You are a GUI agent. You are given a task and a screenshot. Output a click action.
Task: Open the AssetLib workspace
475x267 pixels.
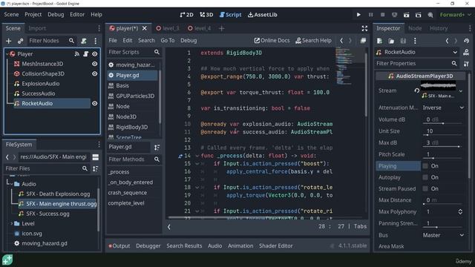click(262, 15)
